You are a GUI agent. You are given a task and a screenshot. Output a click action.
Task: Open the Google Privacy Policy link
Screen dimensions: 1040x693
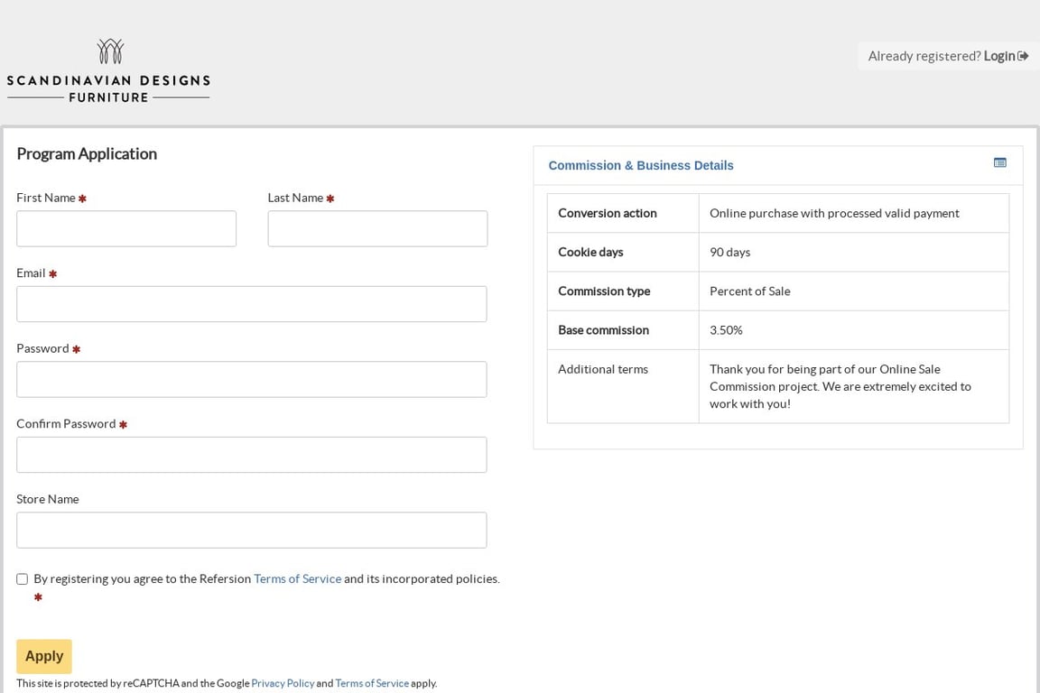pyautogui.click(x=283, y=683)
